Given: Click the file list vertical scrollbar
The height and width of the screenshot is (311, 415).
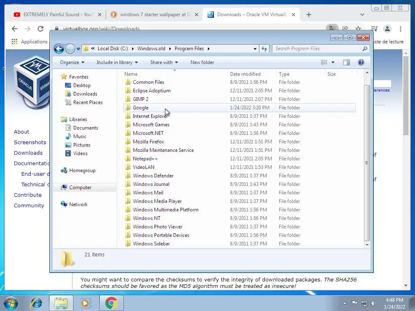Looking at the screenshot, I should click(367, 163).
